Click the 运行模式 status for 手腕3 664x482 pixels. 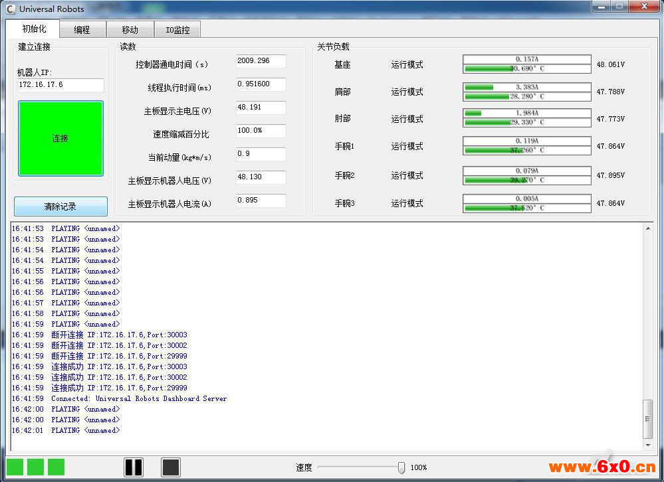coord(407,203)
